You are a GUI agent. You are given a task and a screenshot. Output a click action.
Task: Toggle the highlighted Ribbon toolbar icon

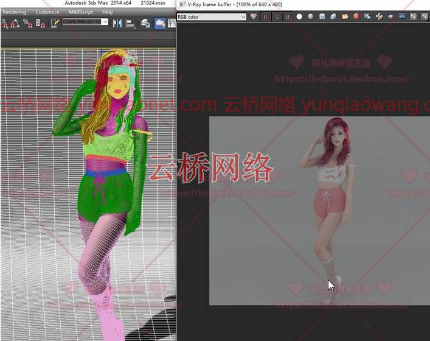click(160, 24)
